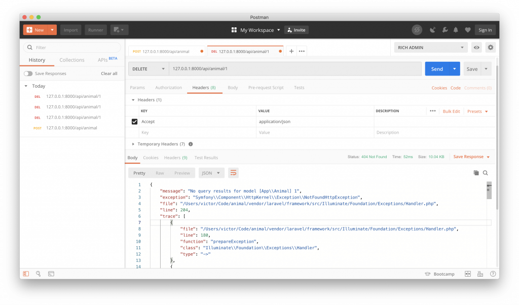Open the DELETE method dropdown

point(149,69)
